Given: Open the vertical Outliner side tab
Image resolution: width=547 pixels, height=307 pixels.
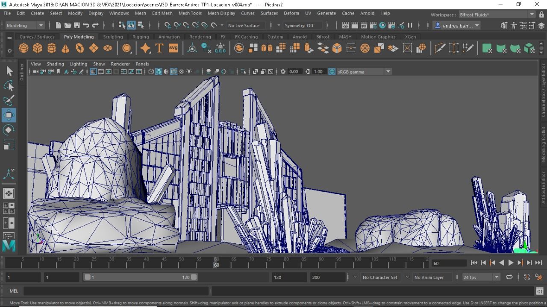Looking at the screenshot, I should point(22,72).
